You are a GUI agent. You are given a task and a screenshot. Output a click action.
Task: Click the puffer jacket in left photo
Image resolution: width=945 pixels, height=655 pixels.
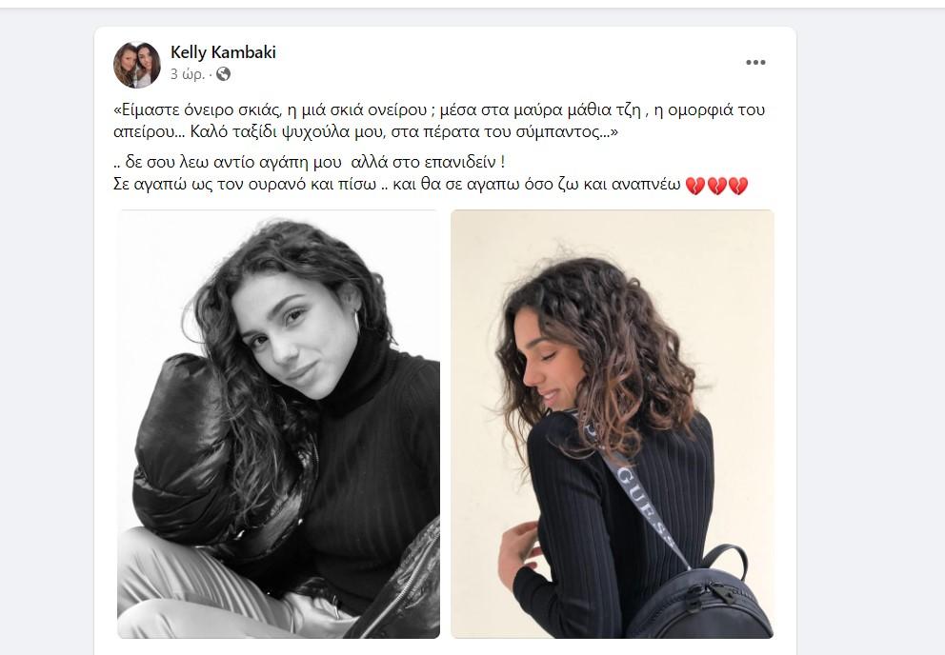coord(181,446)
